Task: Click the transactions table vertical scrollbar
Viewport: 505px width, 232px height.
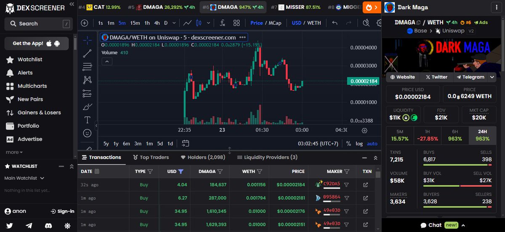Action: coord(378,175)
